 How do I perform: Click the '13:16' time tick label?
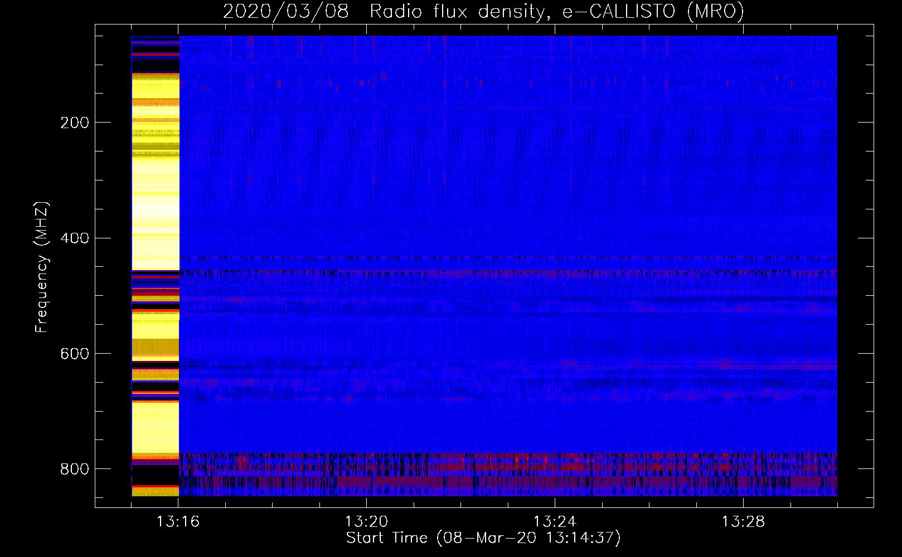click(x=178, y=522)
